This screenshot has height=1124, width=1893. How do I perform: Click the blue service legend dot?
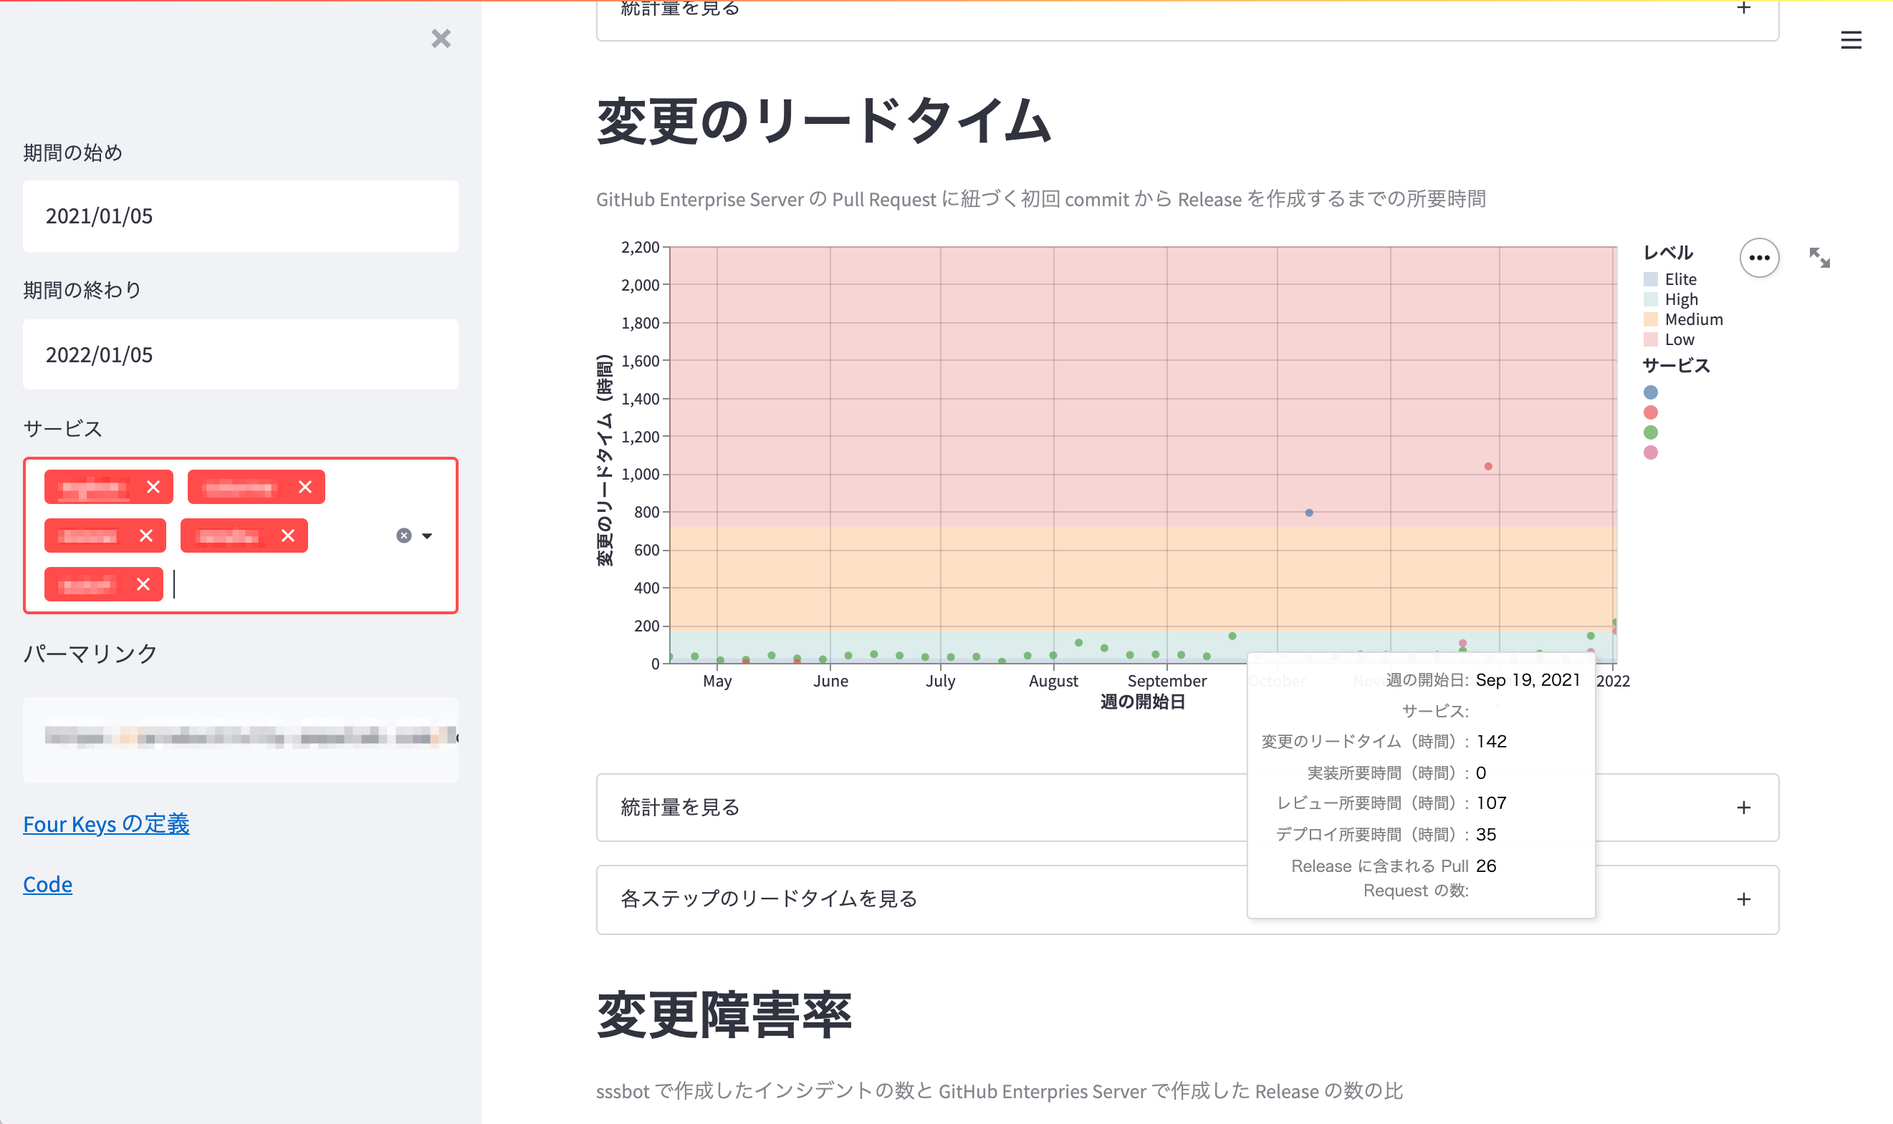pos(1651,392)
